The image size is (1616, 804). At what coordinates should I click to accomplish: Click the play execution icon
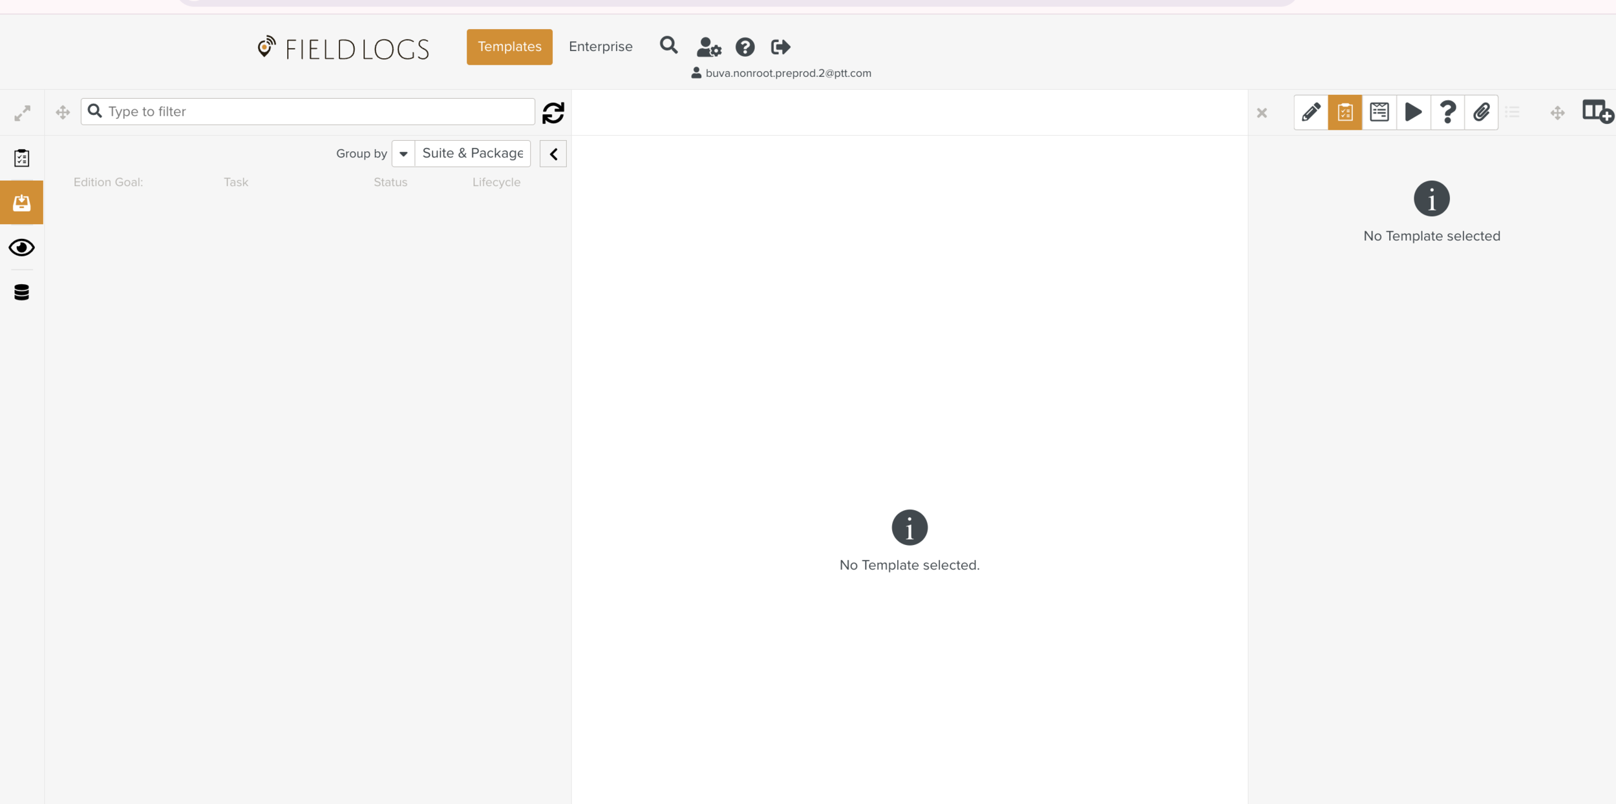1413,112
